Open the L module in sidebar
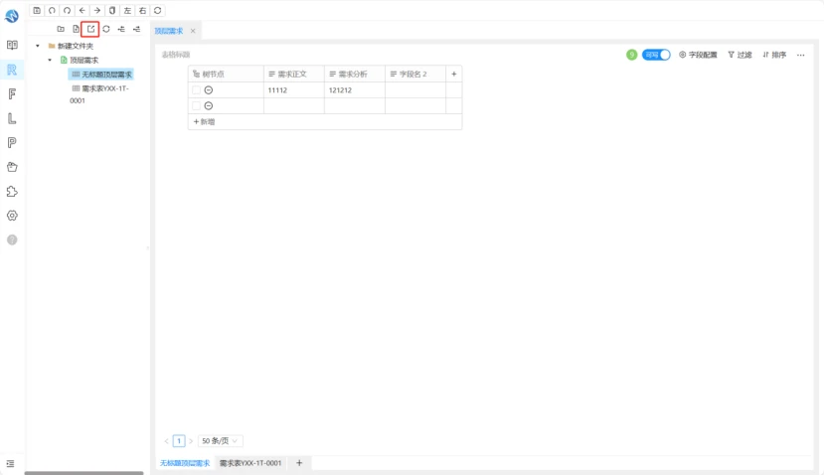The width and height of the screenshot is (824, 475). coord(12,118)
